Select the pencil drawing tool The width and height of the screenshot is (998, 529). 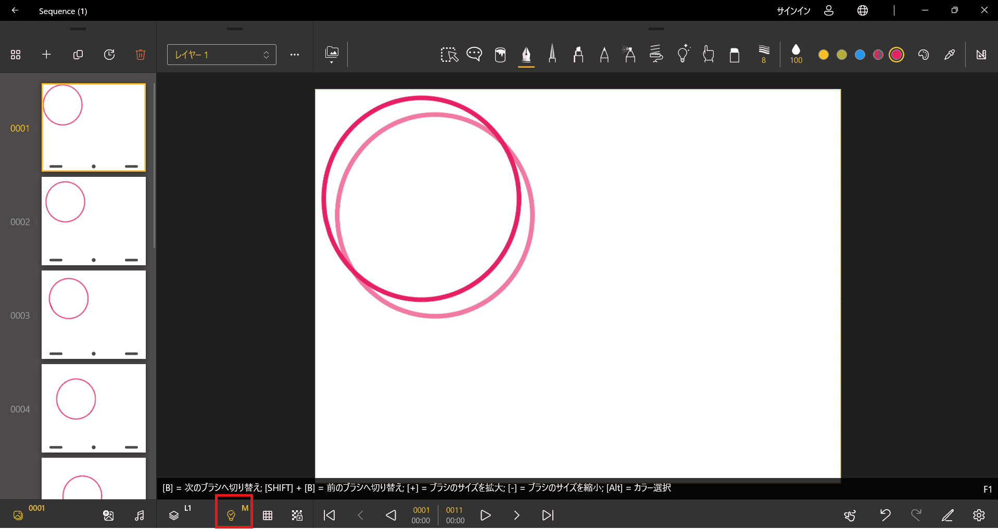[604, 54]
